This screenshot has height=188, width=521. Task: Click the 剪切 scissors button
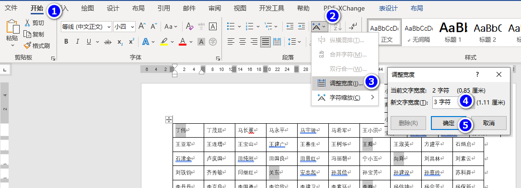[x=34, y=23]
